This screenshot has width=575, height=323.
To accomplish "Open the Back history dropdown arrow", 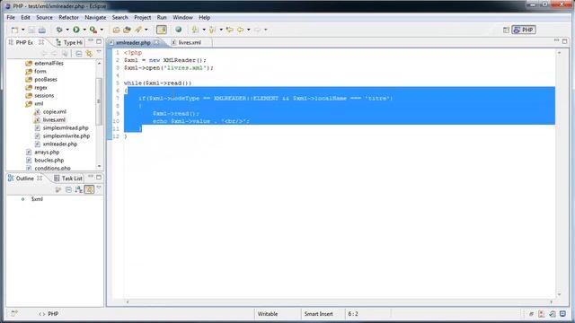I will [x=248, y=30].
